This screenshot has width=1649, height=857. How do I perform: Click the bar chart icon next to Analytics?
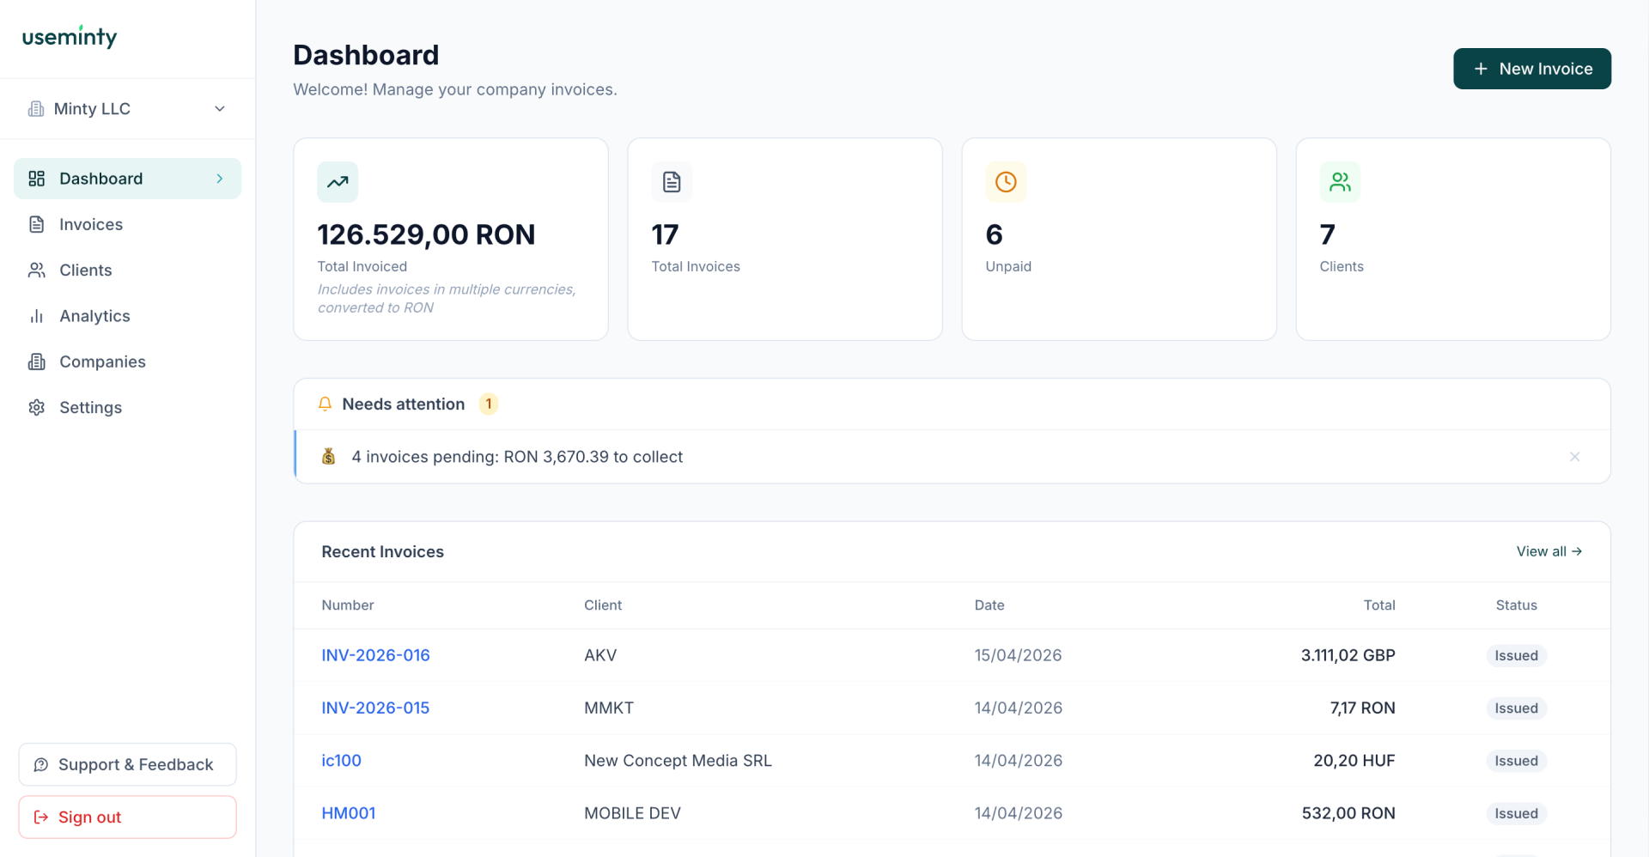[37, 316]
